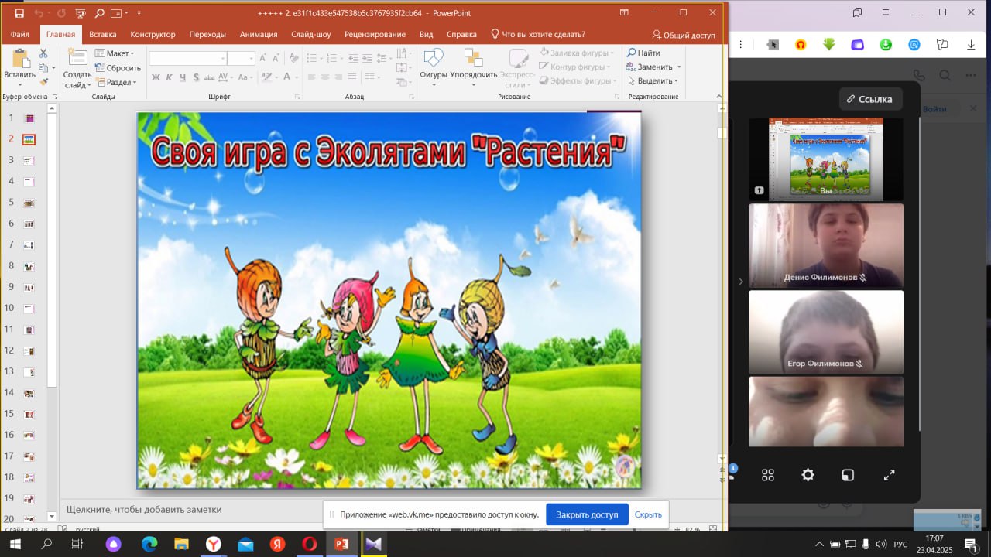The image size is (991, 557).
Task: Click the PowerPoint taskbar icon
Action: [341, 545]
